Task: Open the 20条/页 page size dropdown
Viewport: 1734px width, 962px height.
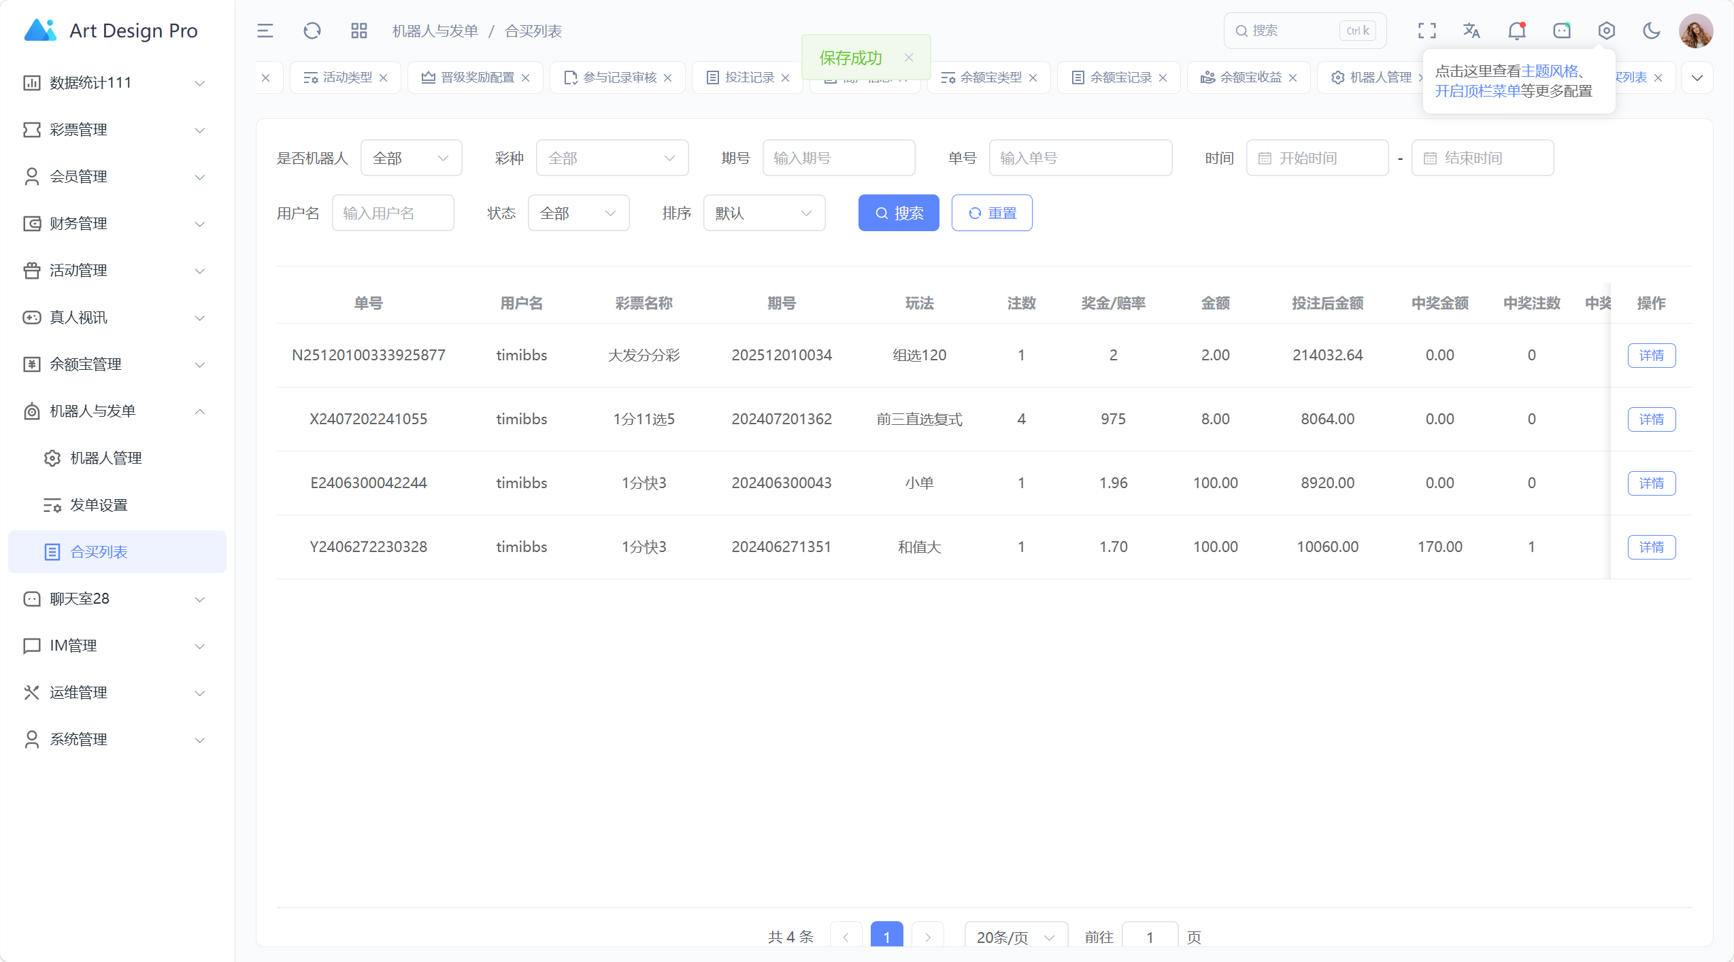Action: [x=1016, y=937]
